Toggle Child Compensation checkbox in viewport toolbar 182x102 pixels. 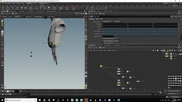(46, 17)
